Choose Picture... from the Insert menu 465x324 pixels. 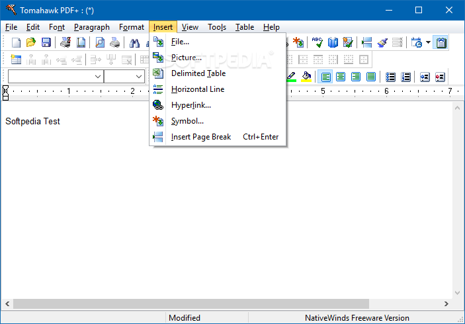(218, 58)
